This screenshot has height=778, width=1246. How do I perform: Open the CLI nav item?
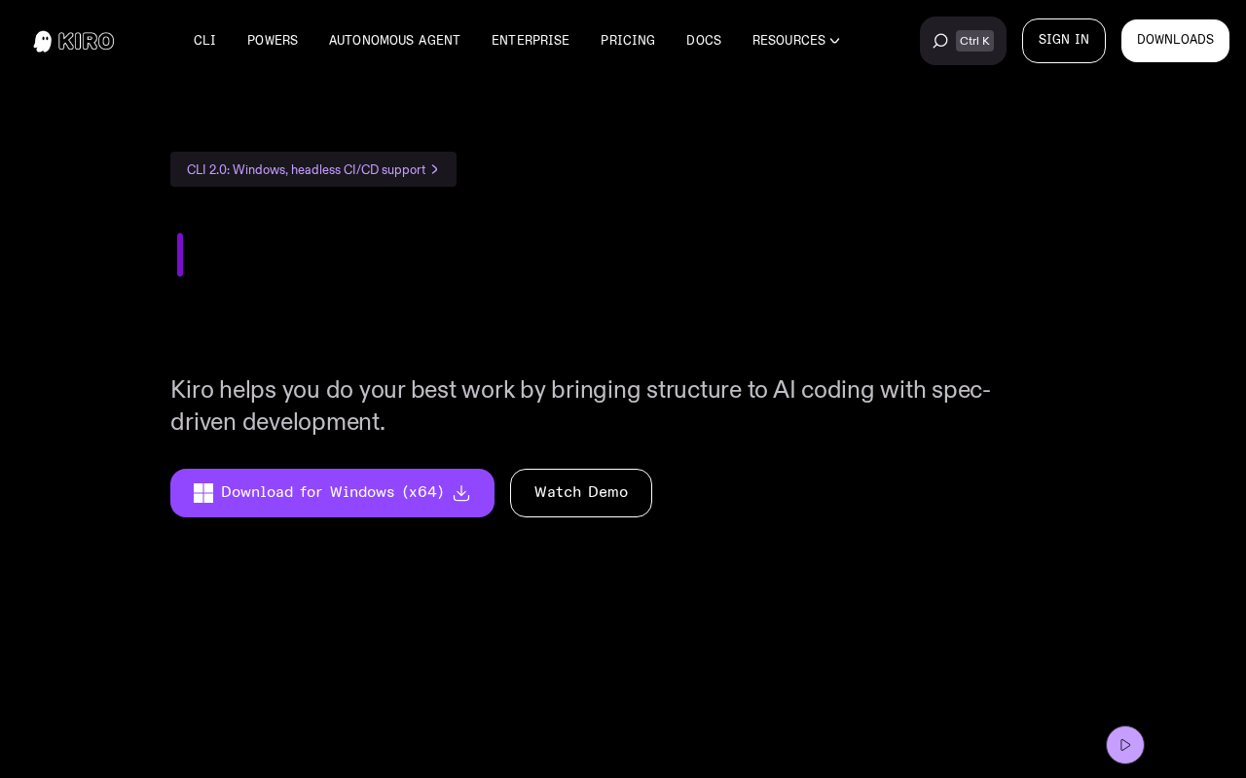(204, 41)
